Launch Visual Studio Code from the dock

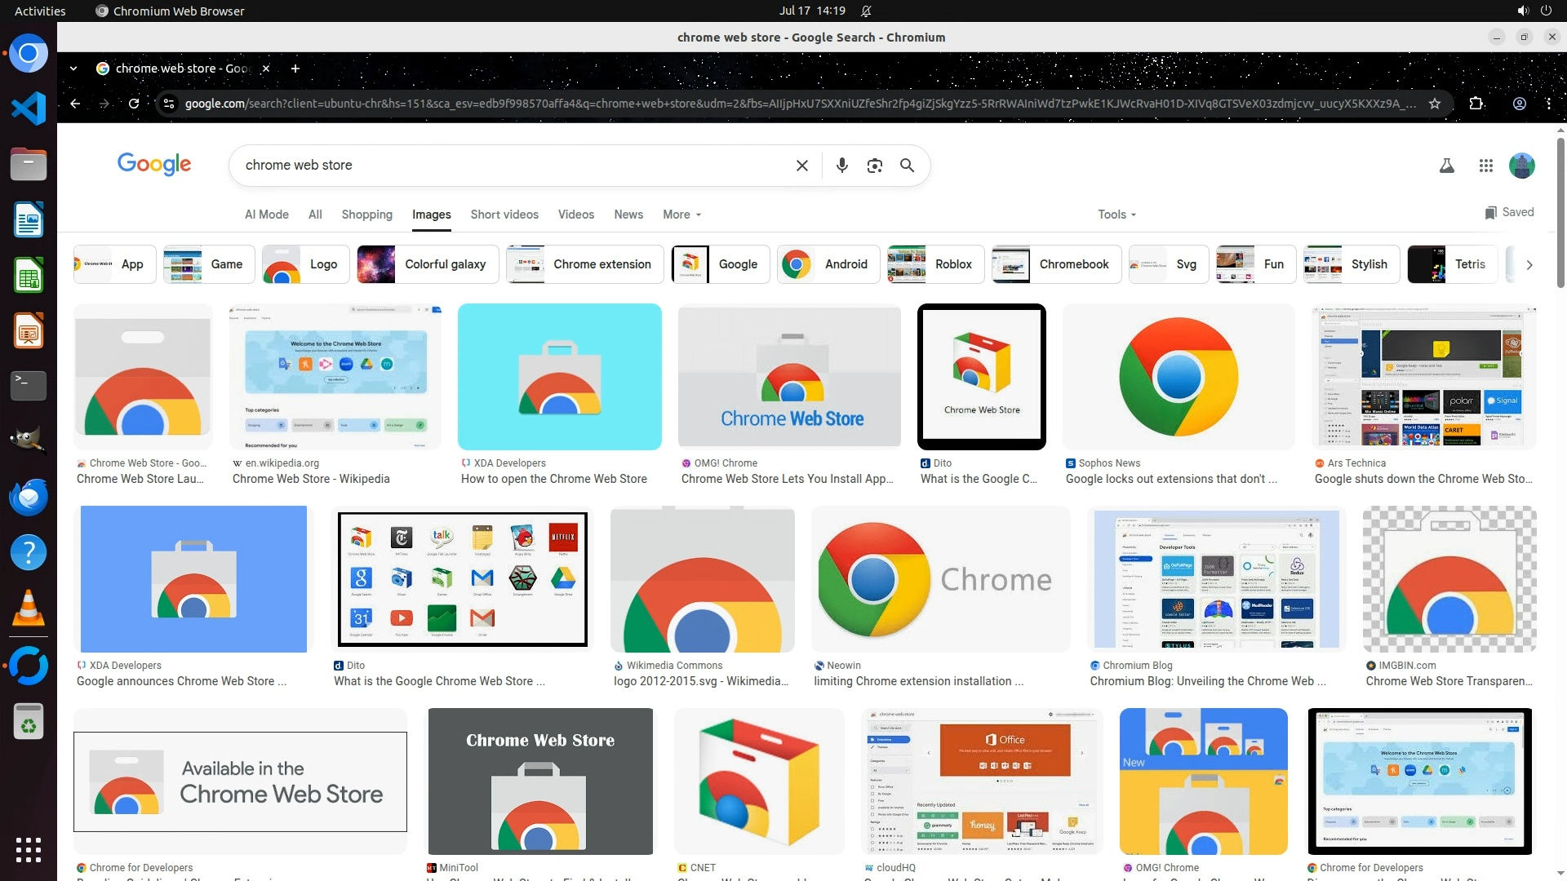pyautogui.click(x=29, y=108)
